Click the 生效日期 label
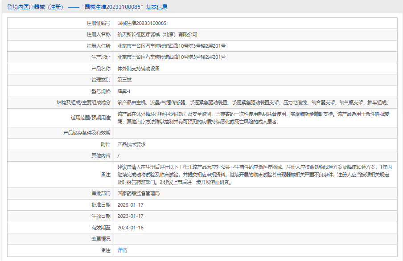403x261 pixels. tap(101, 216)
